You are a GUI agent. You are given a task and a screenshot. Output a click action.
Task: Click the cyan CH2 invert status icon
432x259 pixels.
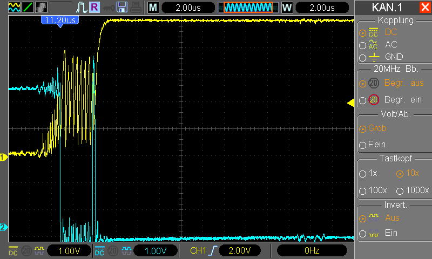click(x=126, y=250)
